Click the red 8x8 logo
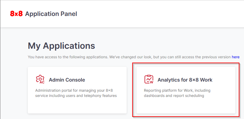 tap(16, 14)
